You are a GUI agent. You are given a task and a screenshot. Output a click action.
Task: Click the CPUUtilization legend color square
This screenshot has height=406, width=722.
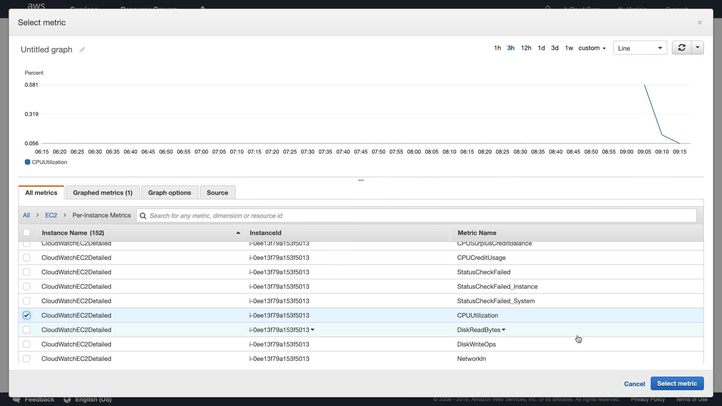pos(27,162)
